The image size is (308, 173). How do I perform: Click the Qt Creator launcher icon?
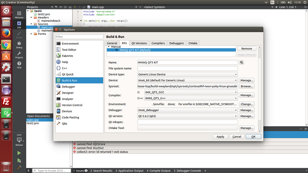coord(6,113)
